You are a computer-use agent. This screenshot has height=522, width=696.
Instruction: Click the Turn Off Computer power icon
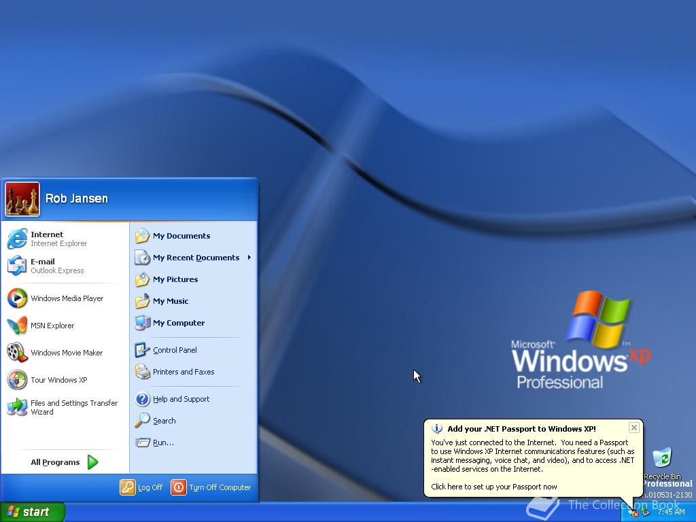click(179, 487)
